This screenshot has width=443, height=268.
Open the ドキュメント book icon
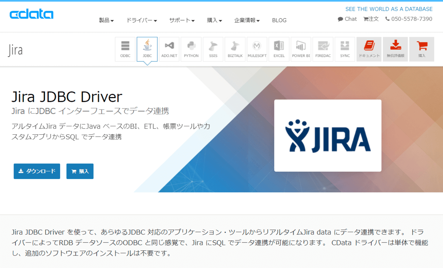369,49
